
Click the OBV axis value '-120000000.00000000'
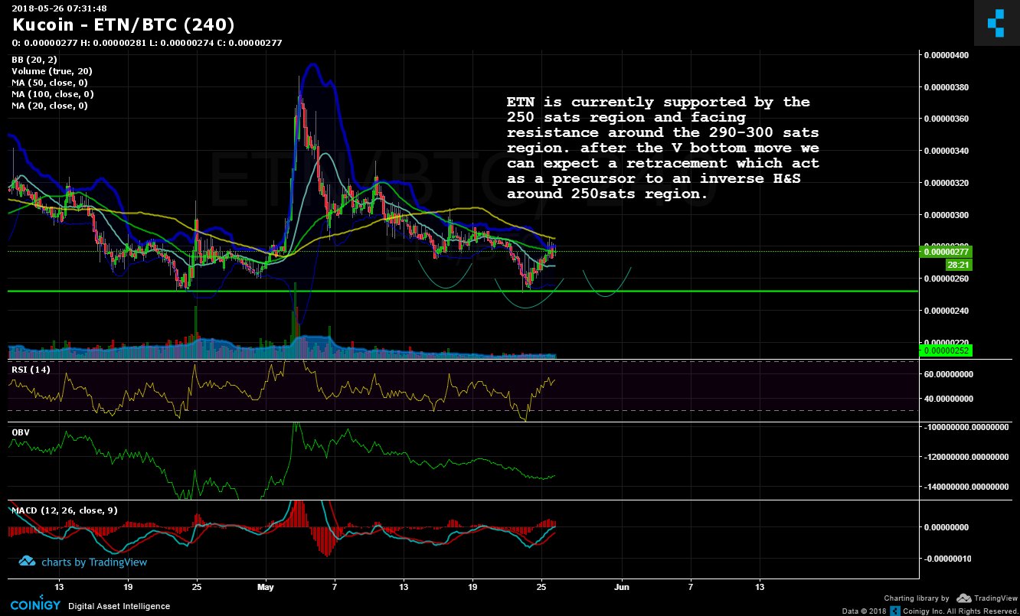pos(966,457)
